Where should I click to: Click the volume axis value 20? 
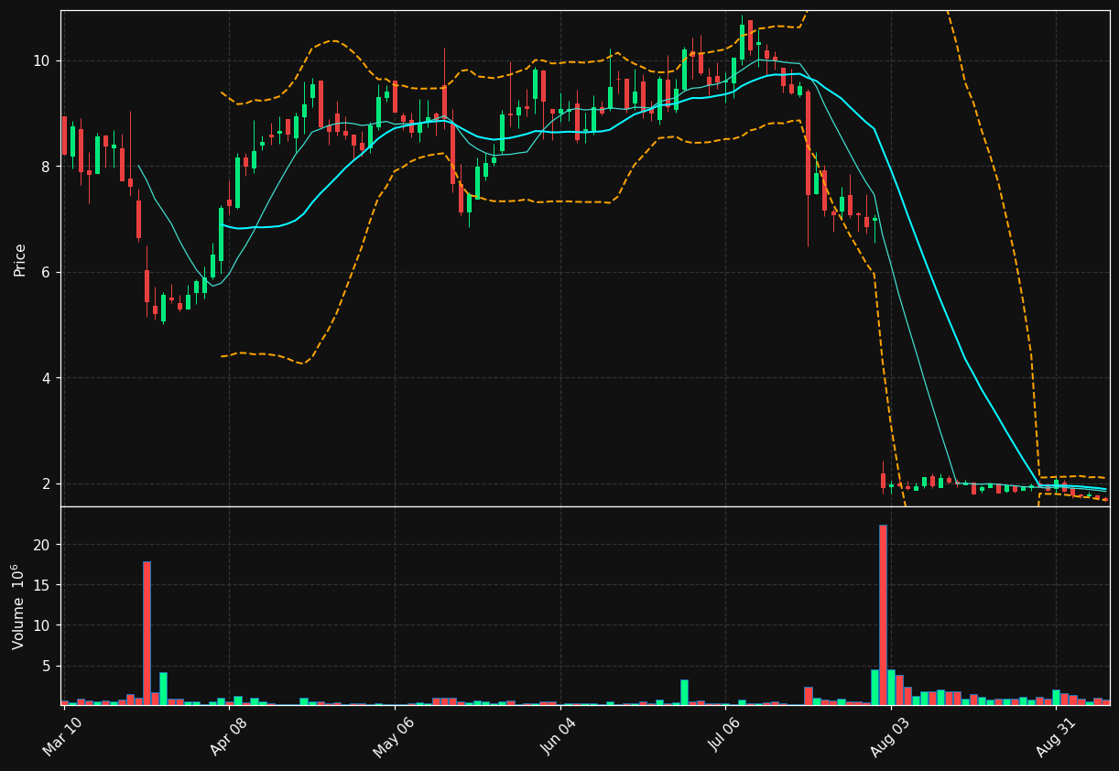[x=43, y=545]
